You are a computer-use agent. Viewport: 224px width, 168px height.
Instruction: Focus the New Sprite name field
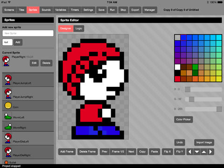[28, 33]
